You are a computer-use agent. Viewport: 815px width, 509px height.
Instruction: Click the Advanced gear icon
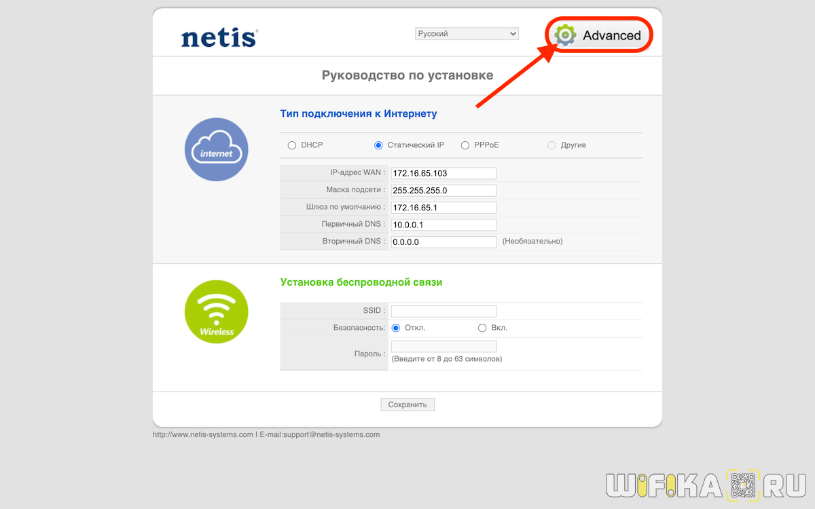click(x=565, y=35)
